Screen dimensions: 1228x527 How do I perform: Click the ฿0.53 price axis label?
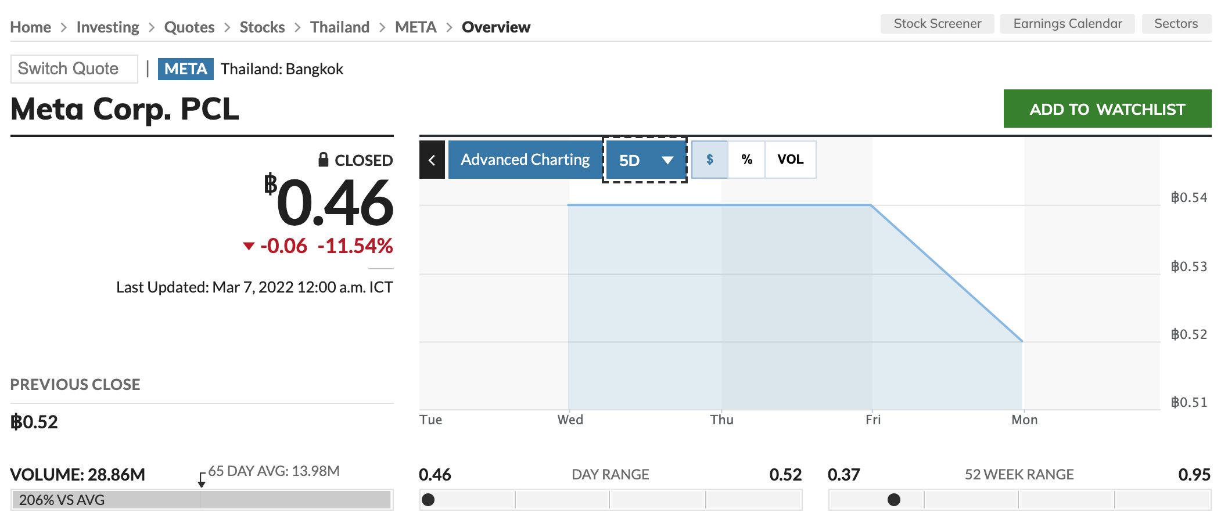coord(1189,267)
